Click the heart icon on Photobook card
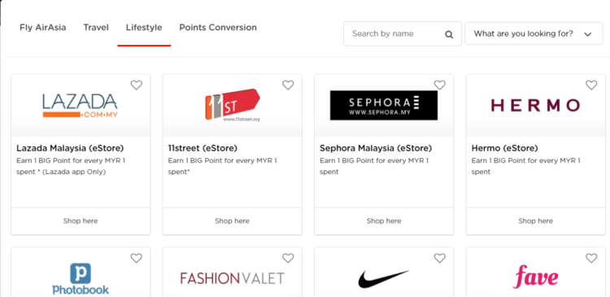 click(136, 258)
